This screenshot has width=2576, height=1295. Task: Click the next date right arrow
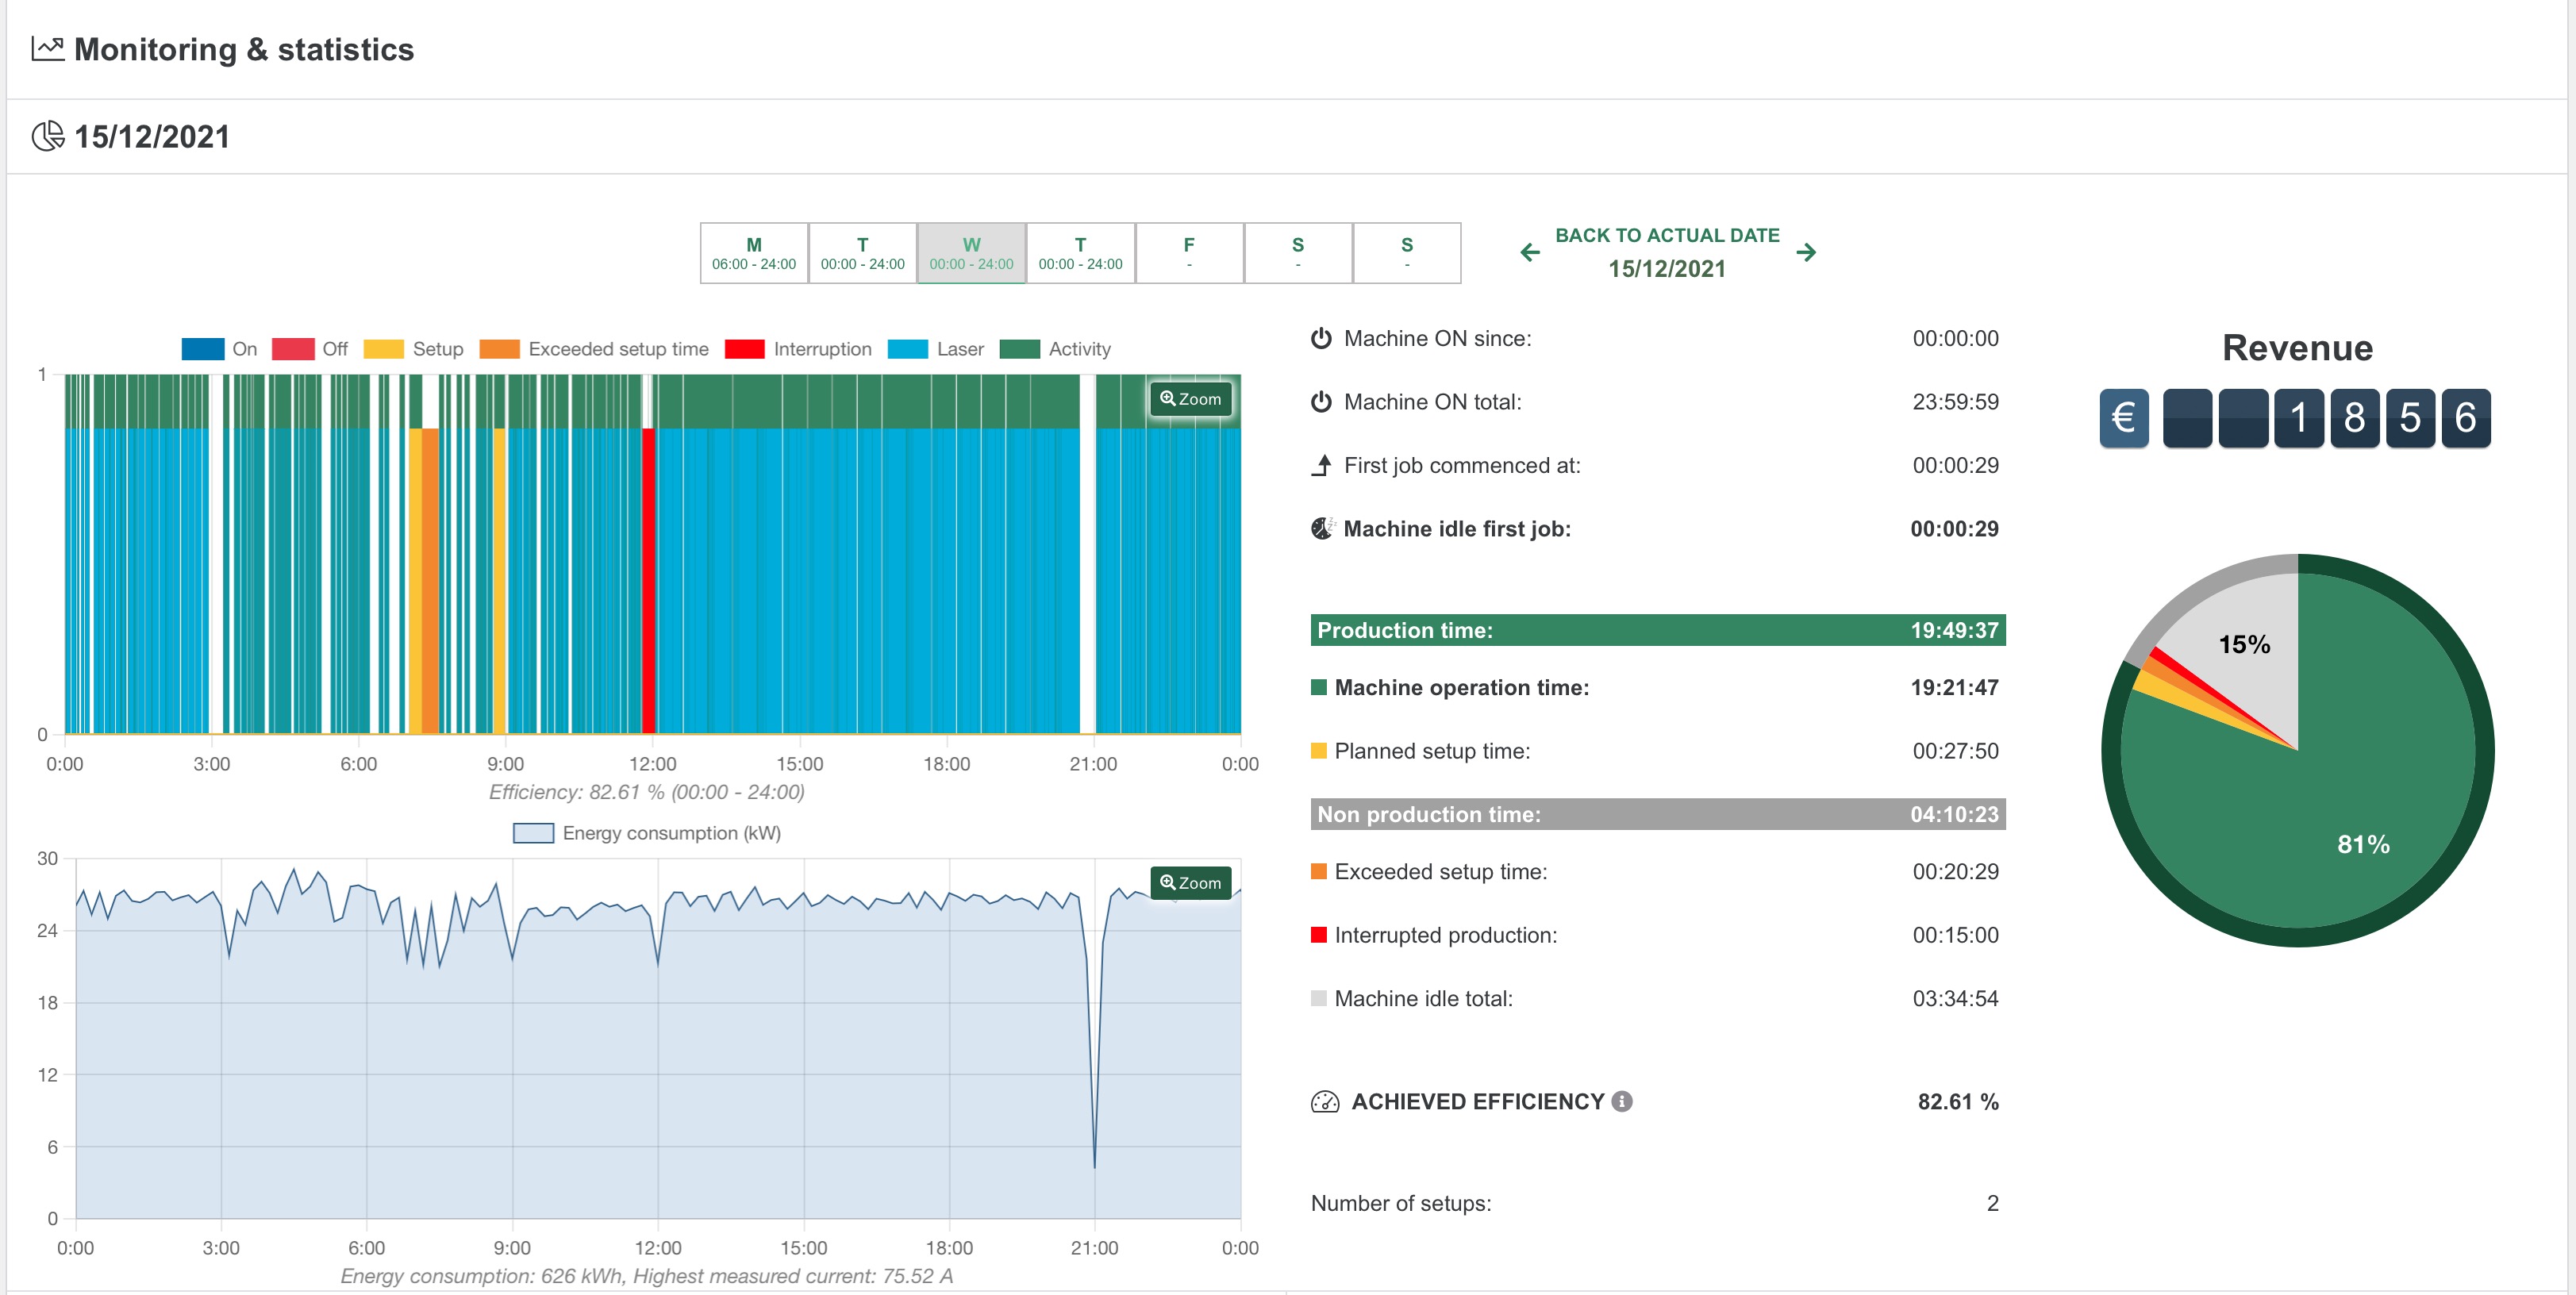pos(1806,253)
